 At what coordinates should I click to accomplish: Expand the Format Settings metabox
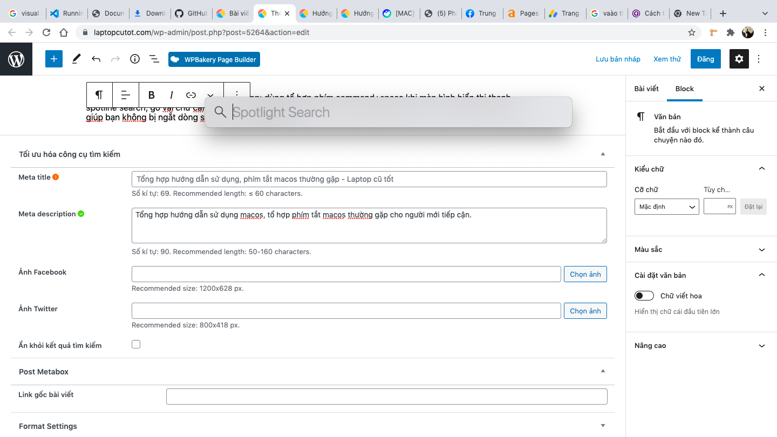[x=312, y=426]
